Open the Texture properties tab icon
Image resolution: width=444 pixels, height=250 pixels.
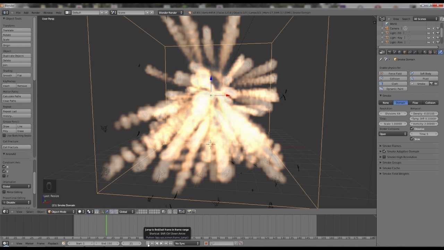coord(430,52)
